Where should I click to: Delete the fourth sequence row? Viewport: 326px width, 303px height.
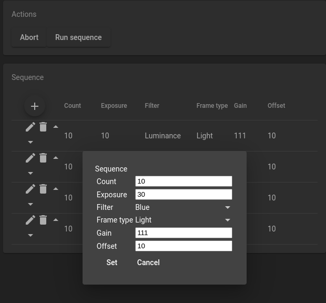tap(43, 220)
